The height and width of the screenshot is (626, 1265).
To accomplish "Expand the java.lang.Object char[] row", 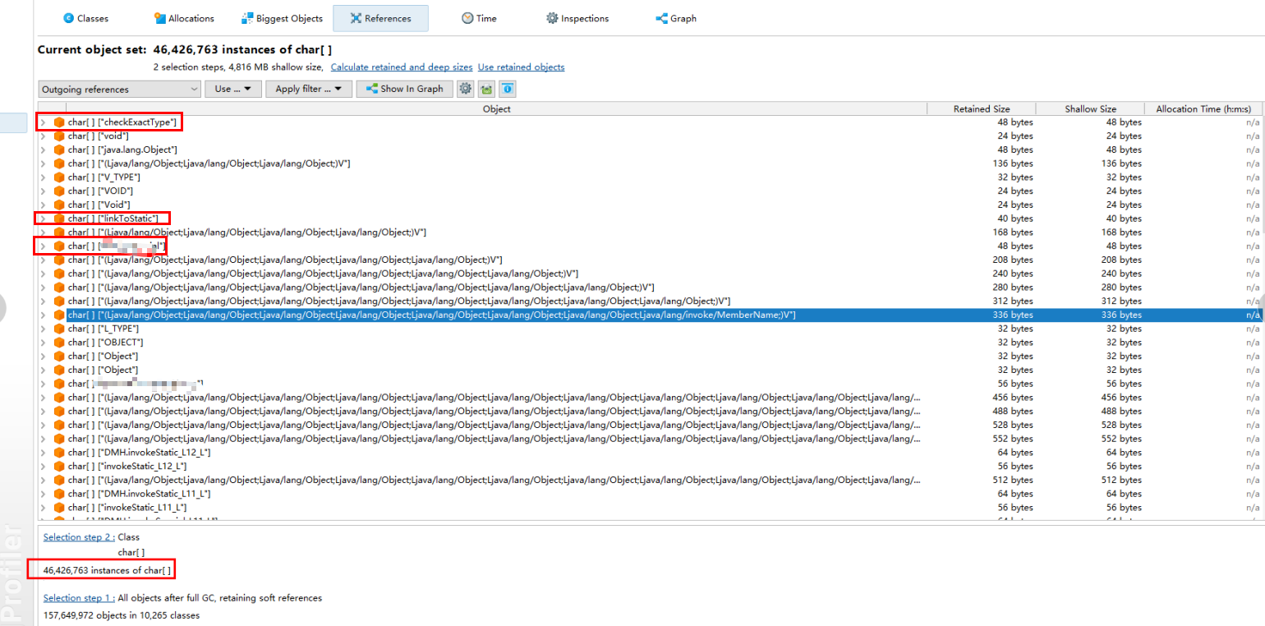I will coord(43,150).
